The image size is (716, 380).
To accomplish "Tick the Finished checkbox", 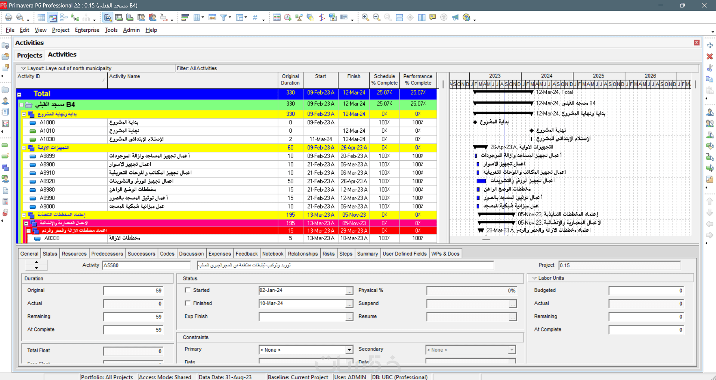I will click(188, 303).
